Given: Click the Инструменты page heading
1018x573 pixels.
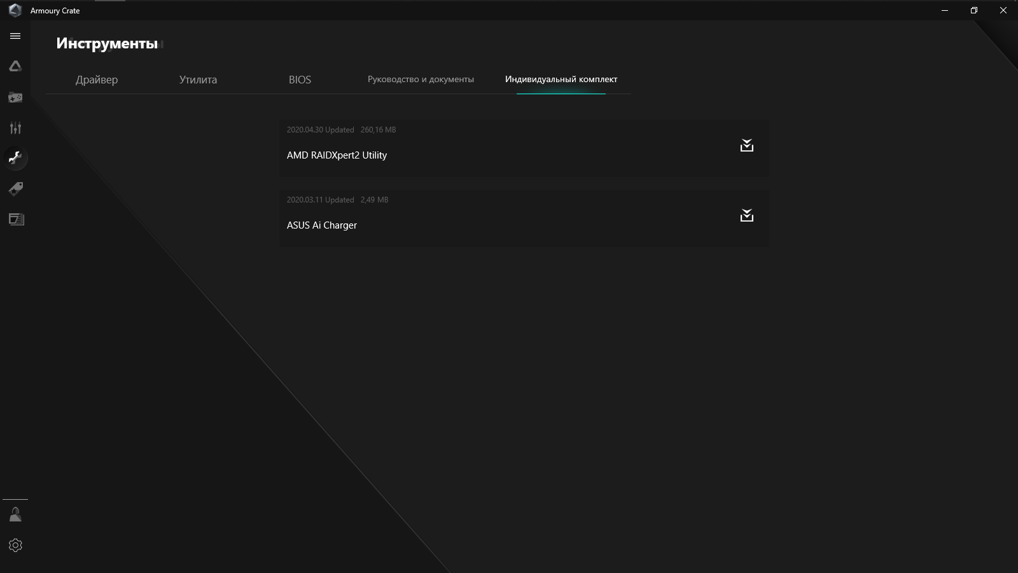Looking at the screenshot, I should click(x=107, y=43).
